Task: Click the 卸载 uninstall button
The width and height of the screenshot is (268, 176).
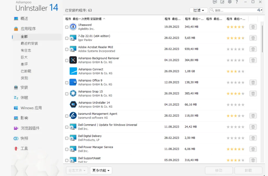Action: pyautogui.click(x=248, y=170)
